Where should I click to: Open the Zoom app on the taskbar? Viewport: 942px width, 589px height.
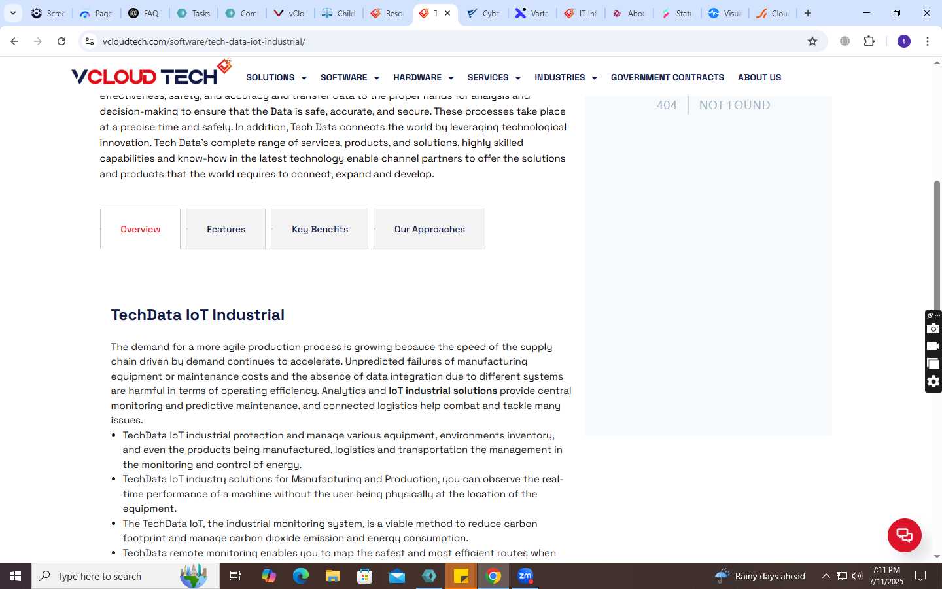click(x=525, y=576)
